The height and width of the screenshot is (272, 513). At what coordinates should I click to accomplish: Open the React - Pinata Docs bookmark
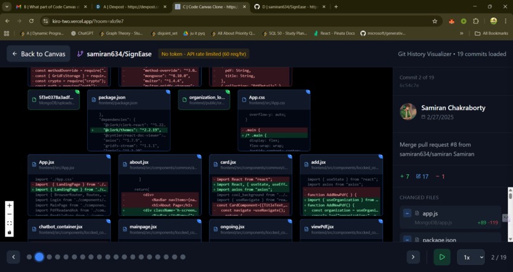point(334,33)
